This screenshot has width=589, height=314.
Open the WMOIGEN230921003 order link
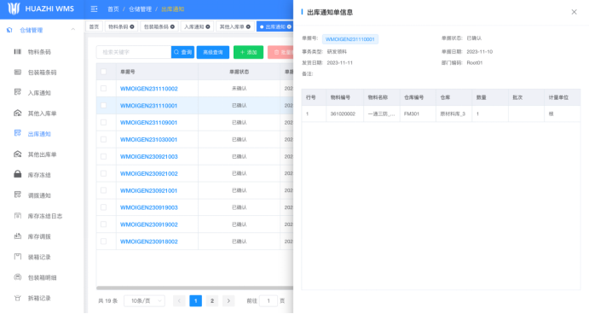tap(149, 156)
